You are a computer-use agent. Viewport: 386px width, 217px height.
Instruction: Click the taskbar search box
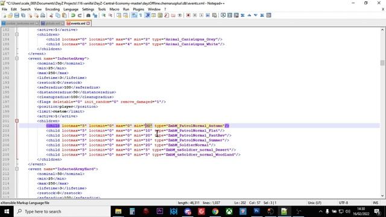coord(62,212)
